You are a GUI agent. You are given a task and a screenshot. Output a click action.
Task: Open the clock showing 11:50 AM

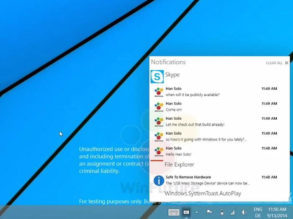click(277, 211)
